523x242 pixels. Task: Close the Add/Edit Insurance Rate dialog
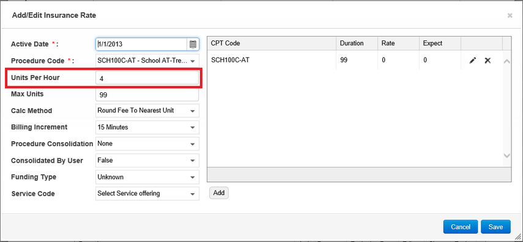pos(510,15)
